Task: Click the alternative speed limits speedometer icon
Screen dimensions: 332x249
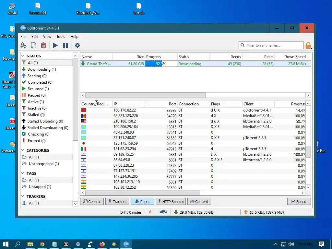Action: (163, 212)
